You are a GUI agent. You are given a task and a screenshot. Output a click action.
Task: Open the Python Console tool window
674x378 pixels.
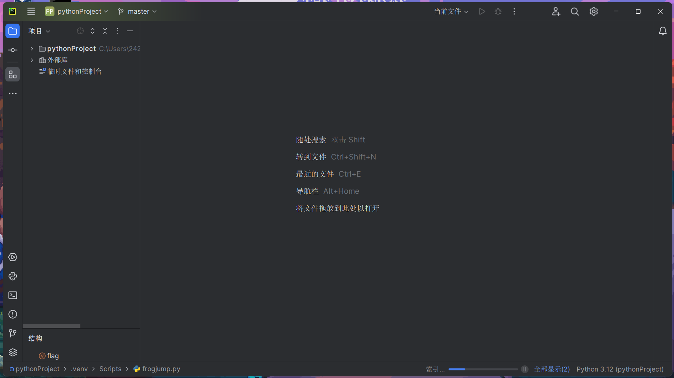click(x=13, y=276)
